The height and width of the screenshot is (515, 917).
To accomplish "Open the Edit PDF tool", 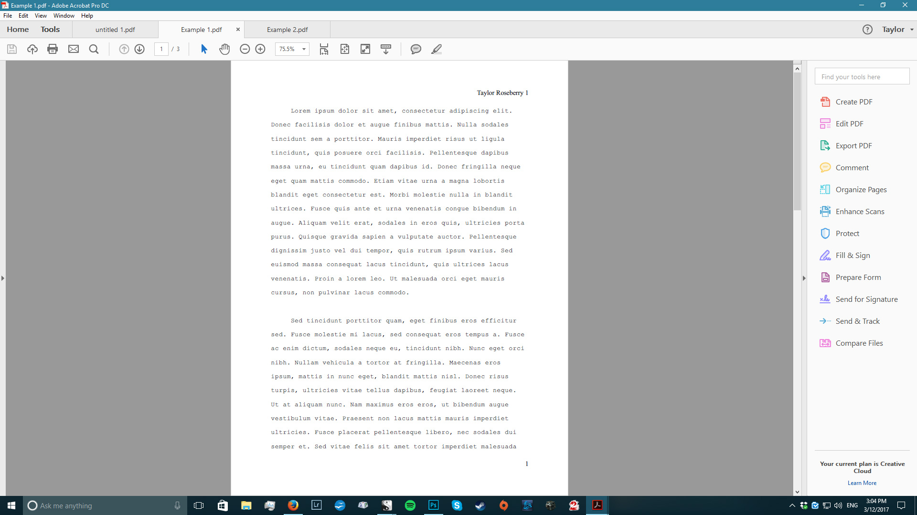I will point(842,124).
